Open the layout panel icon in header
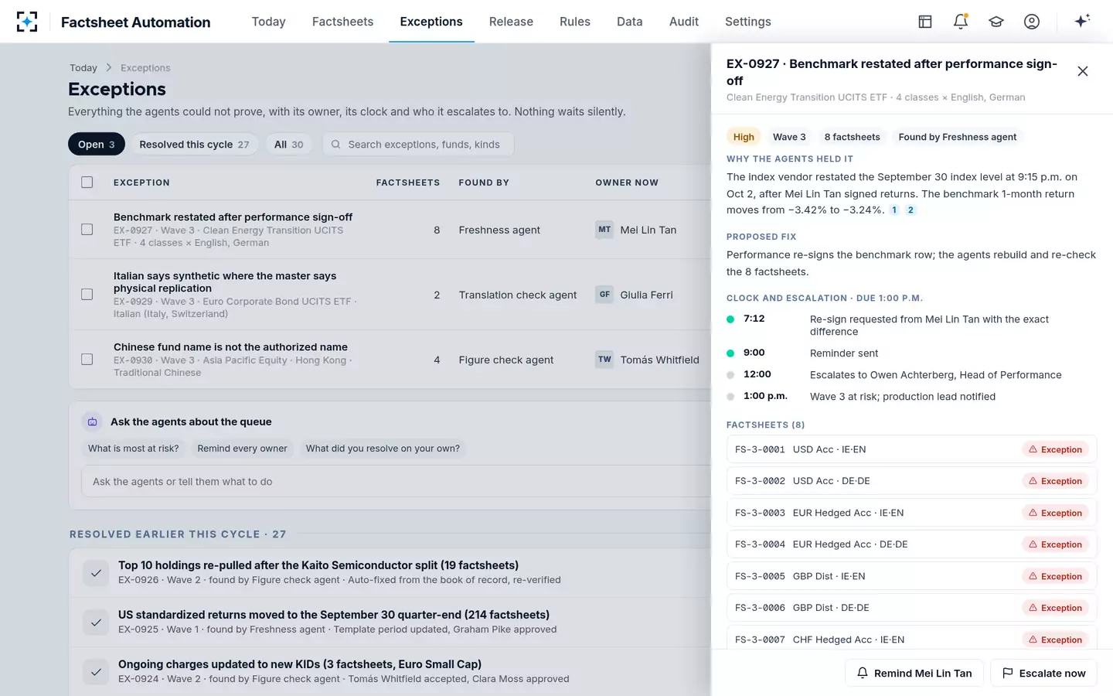The width and height of the screenshot is (1113, 696). (925, 22)
